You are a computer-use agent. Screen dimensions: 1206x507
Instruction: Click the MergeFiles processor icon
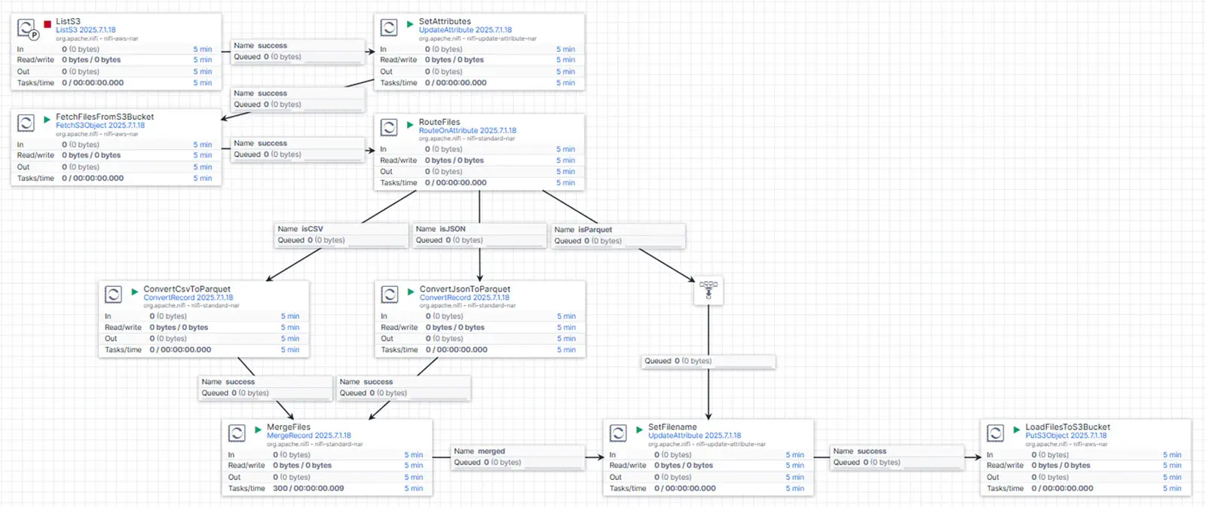237,433
